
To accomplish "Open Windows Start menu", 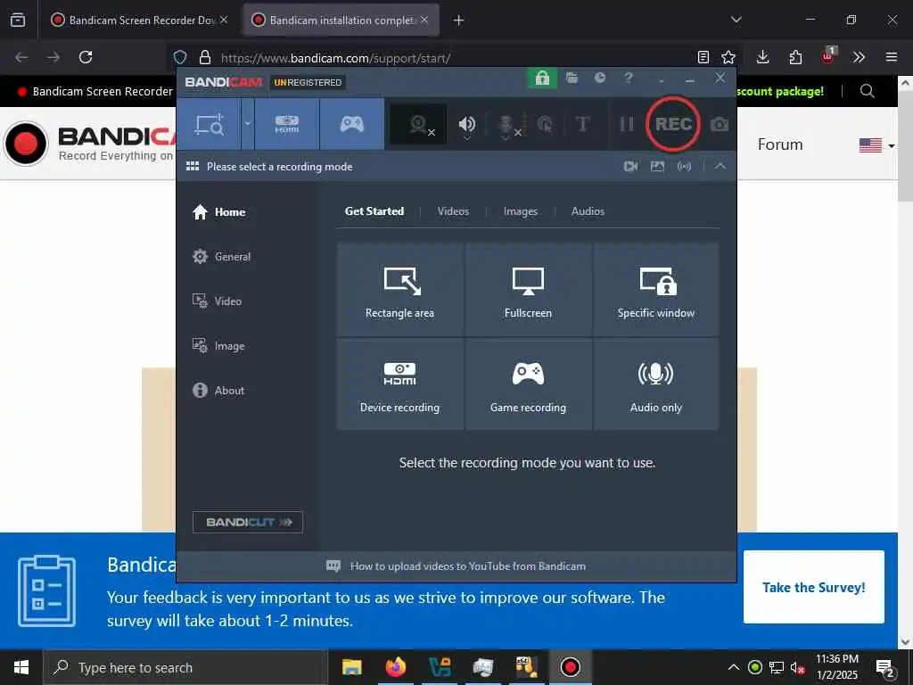I will pos(21,667).
